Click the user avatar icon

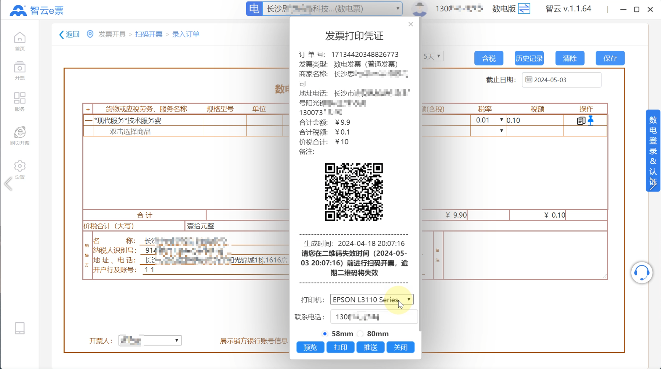point(419,9)
